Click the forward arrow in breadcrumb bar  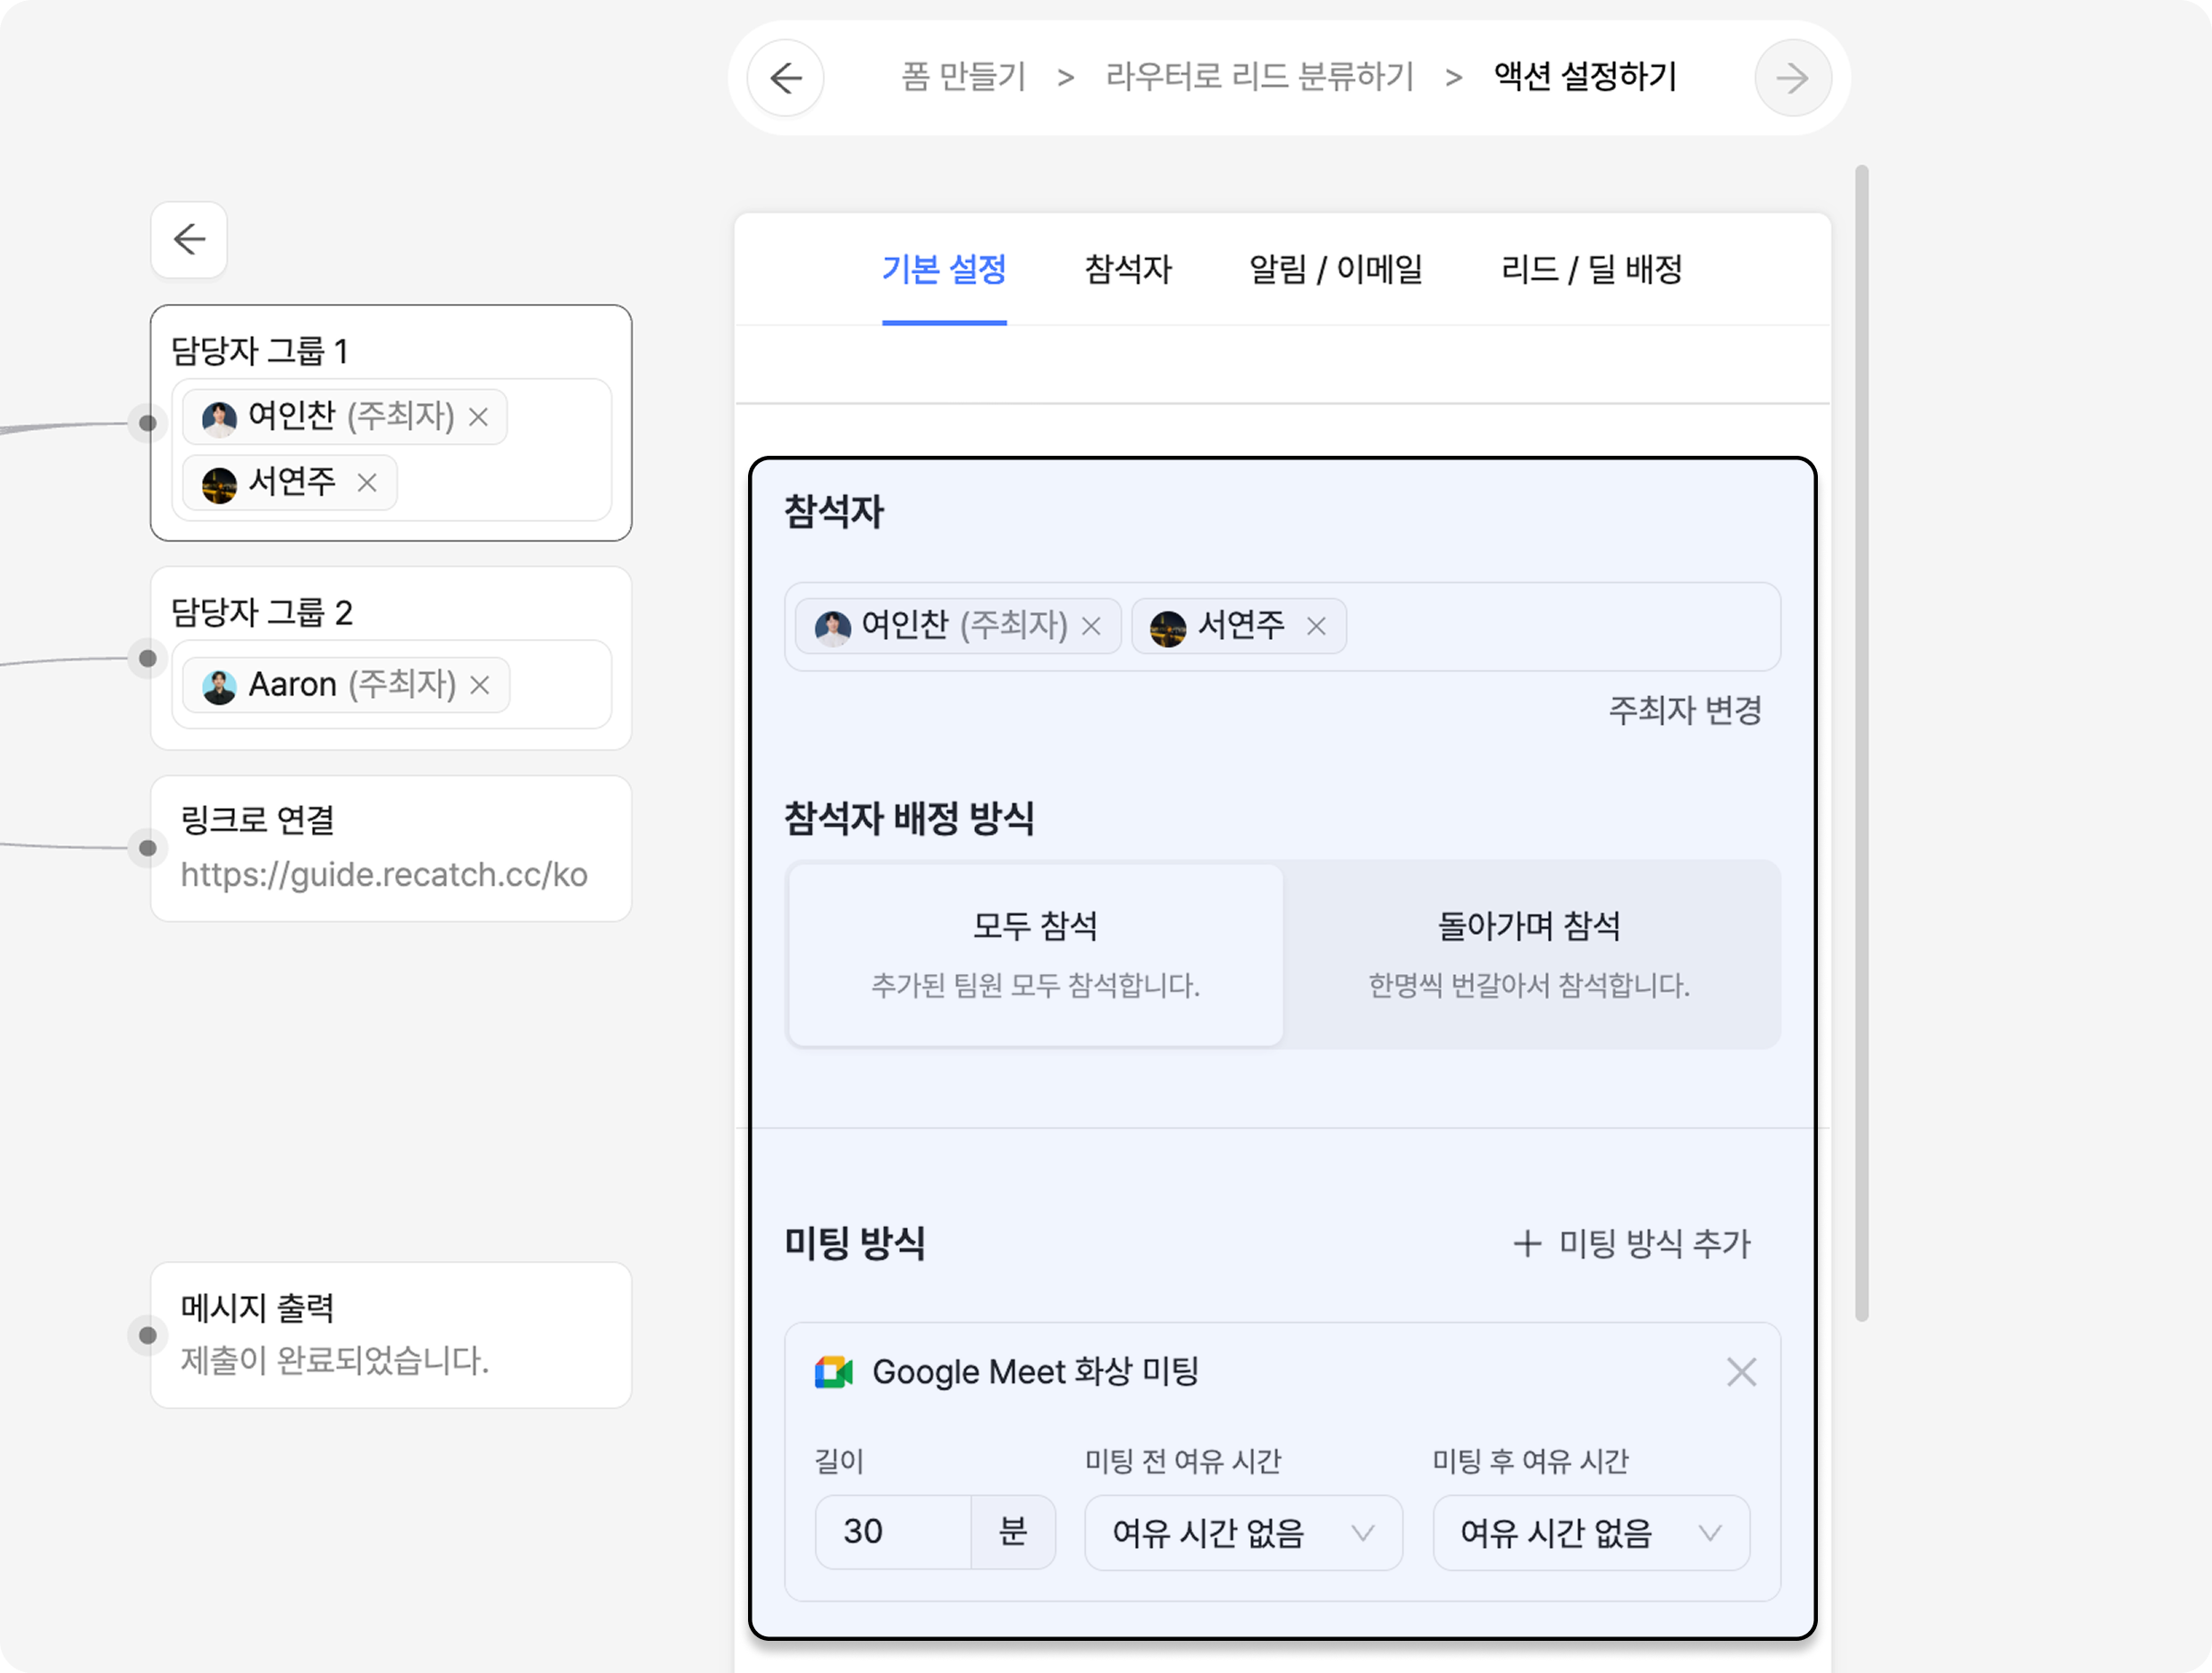[x=1792, y=78]
